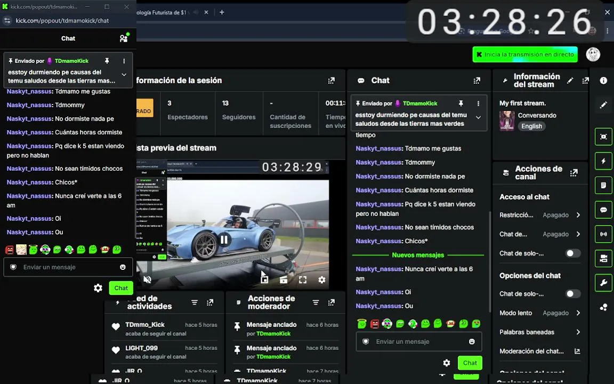Enable first 'Chat de solo-...' switch under Acceso

click(x=573, y=253)
